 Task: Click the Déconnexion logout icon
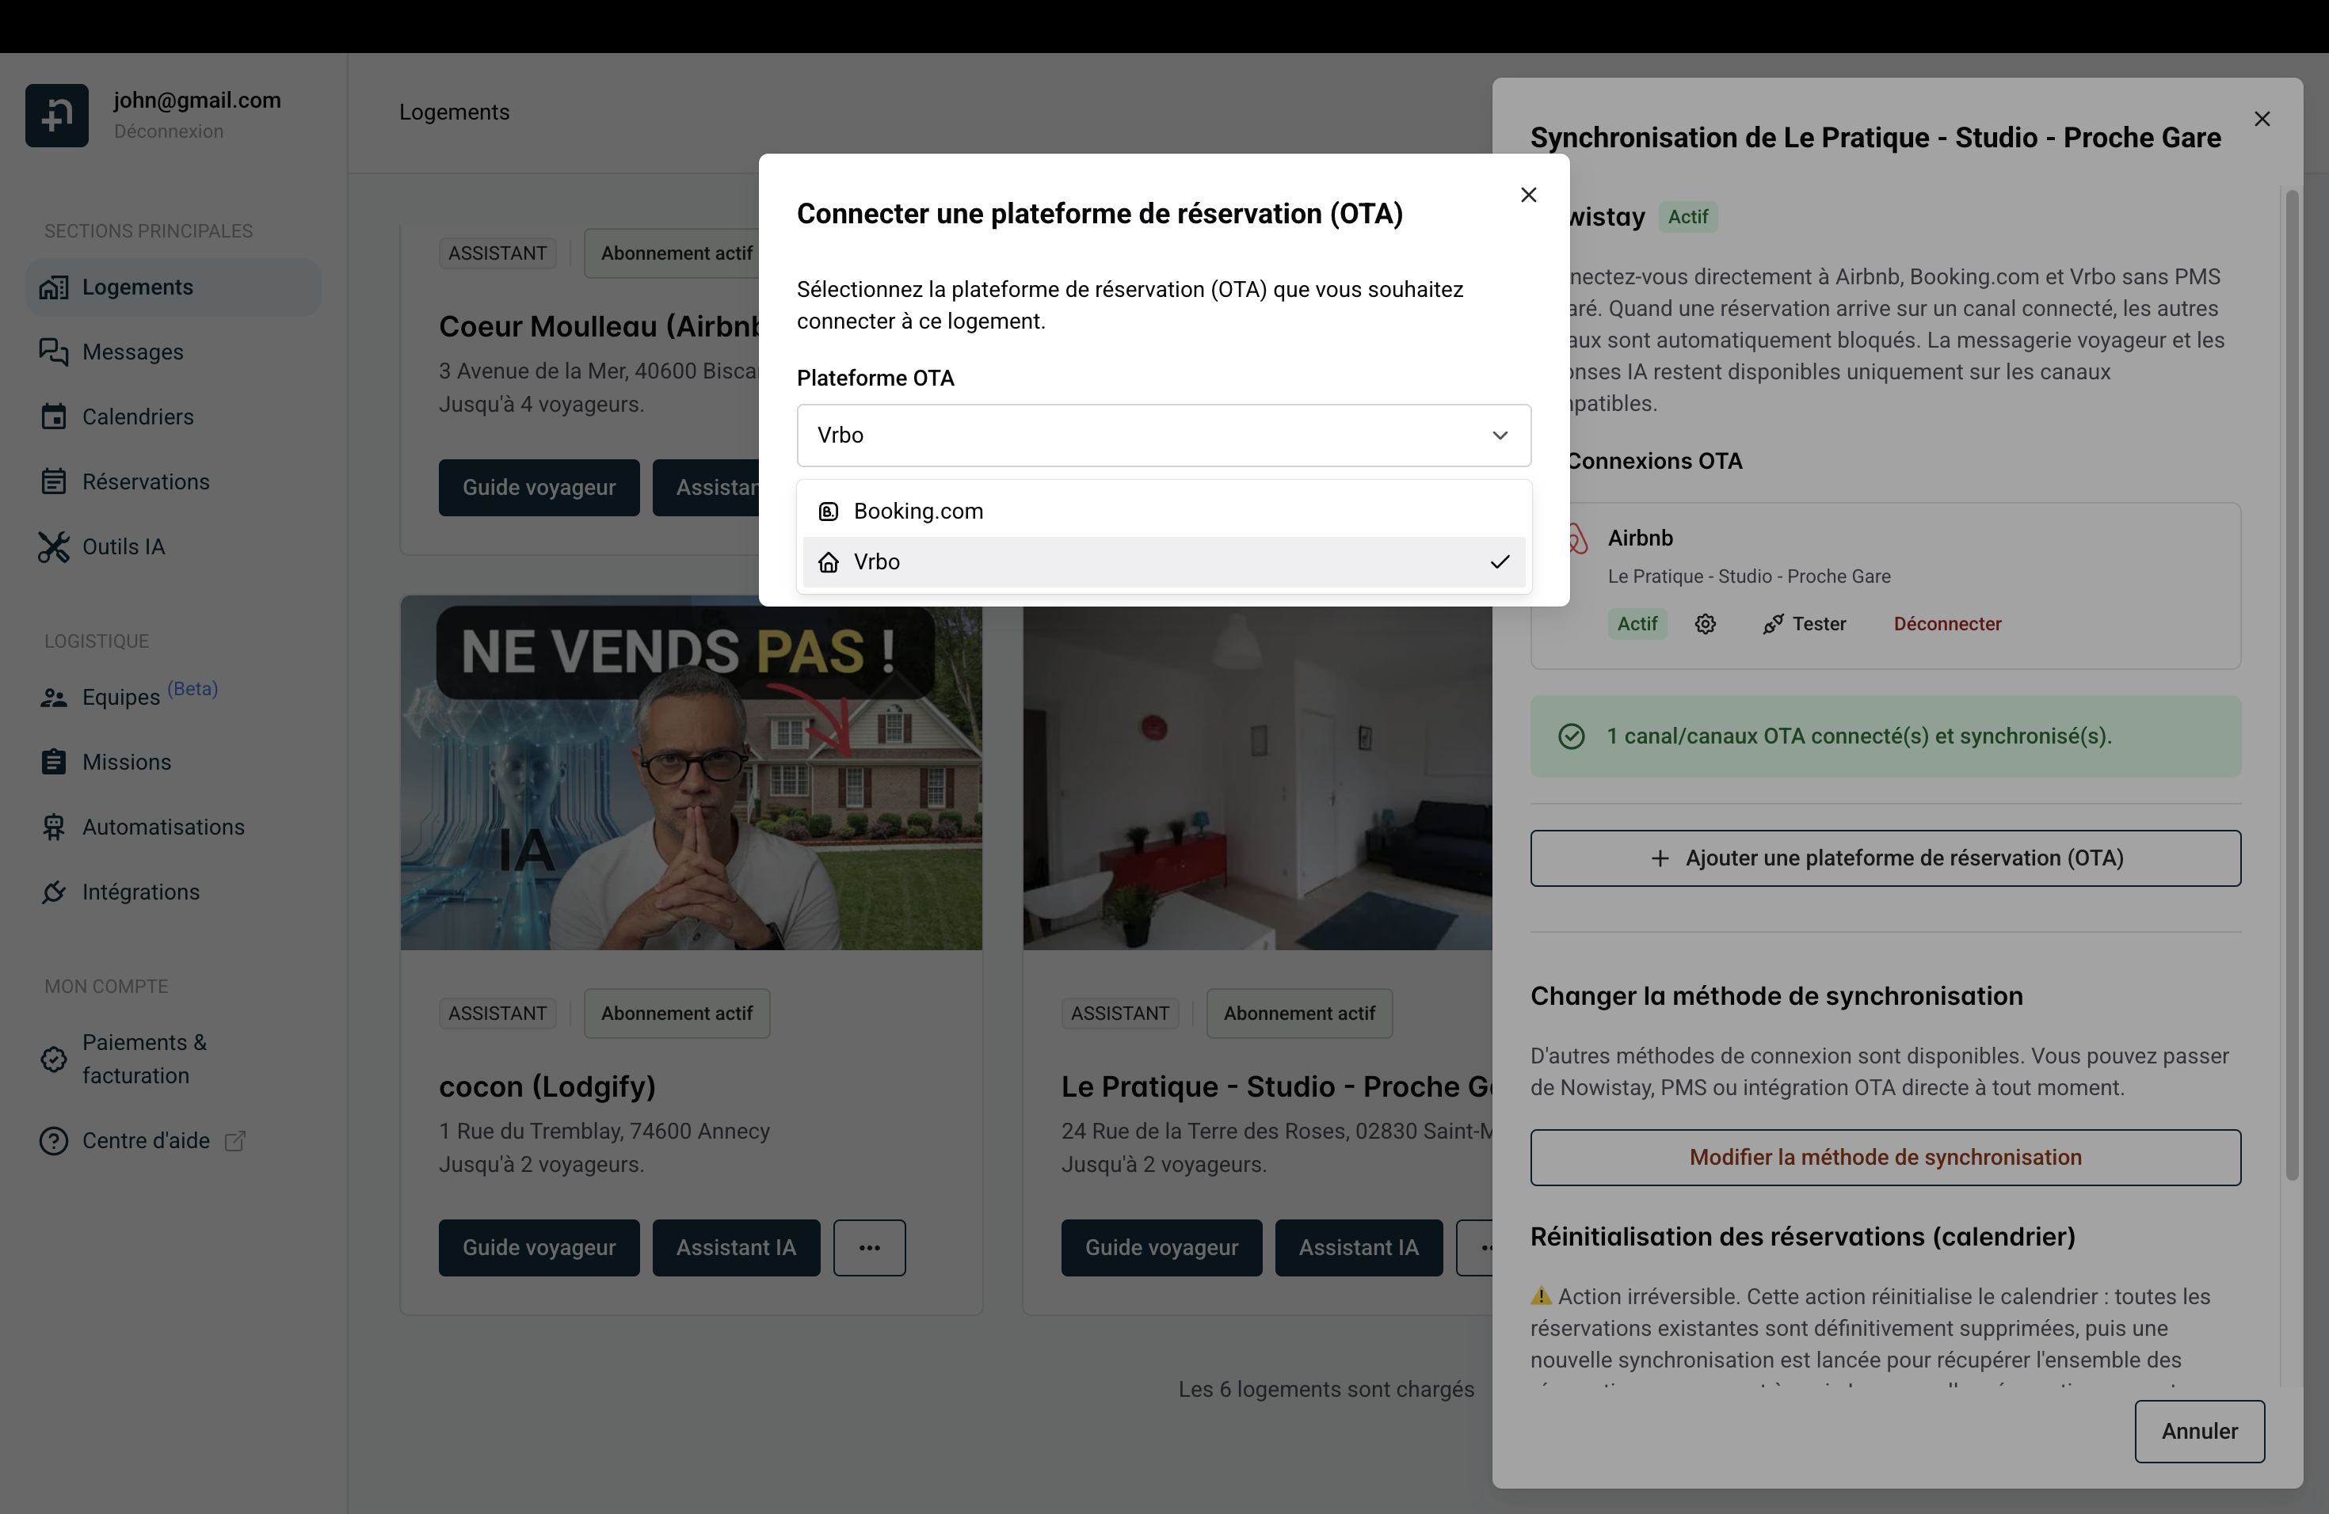click(55, 115)
